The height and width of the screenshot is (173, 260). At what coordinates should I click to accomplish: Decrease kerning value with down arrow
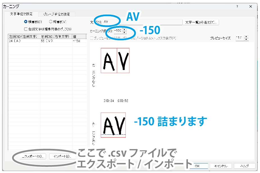point(124,32)
